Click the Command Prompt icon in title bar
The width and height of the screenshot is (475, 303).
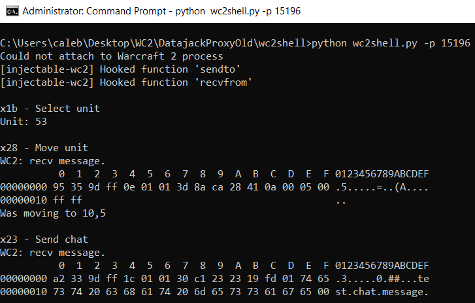coord(10,12)
